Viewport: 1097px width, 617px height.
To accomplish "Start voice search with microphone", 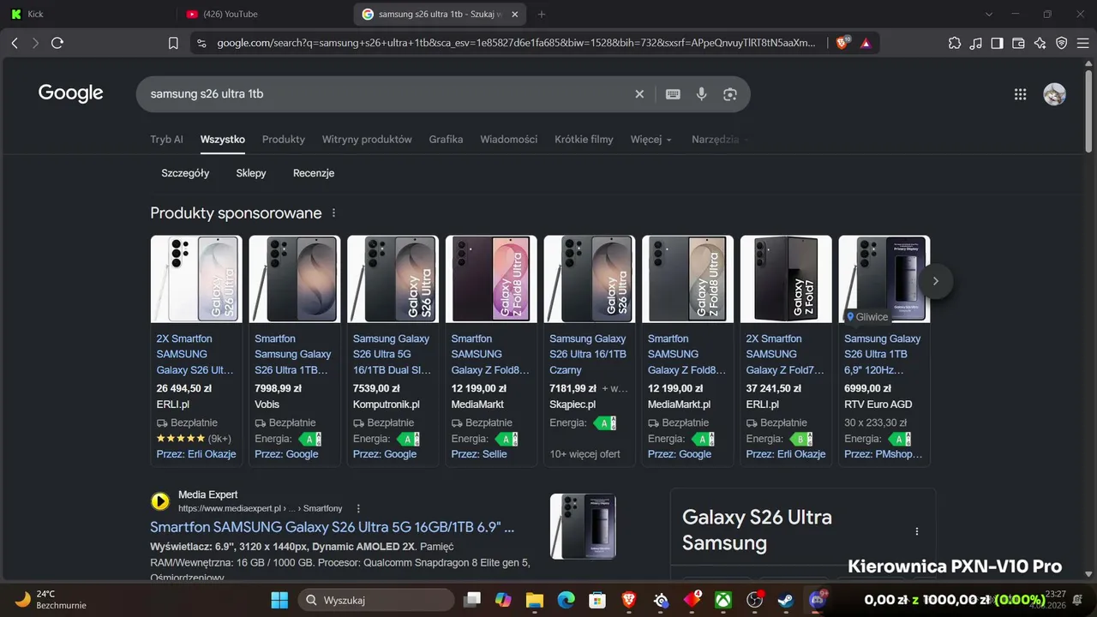I will click(702, 94).
